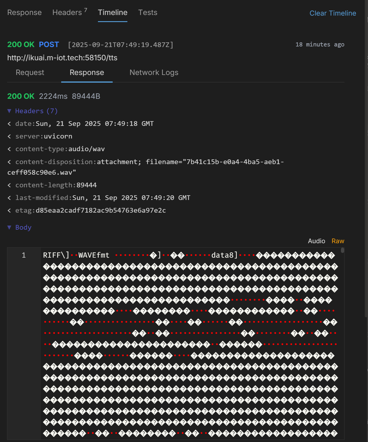The image size is (368, 442).
Task: Click the Body section label
Action: click(x=23, y=227)
